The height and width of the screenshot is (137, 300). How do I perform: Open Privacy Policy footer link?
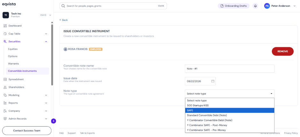click(291, 133)
